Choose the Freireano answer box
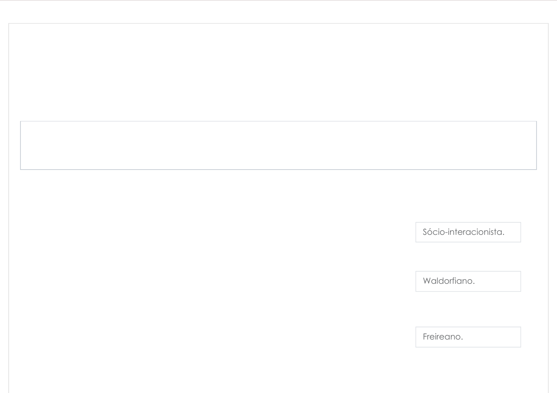Image resolution: width=557 pixels, height=393 pixels. [468, 337]
